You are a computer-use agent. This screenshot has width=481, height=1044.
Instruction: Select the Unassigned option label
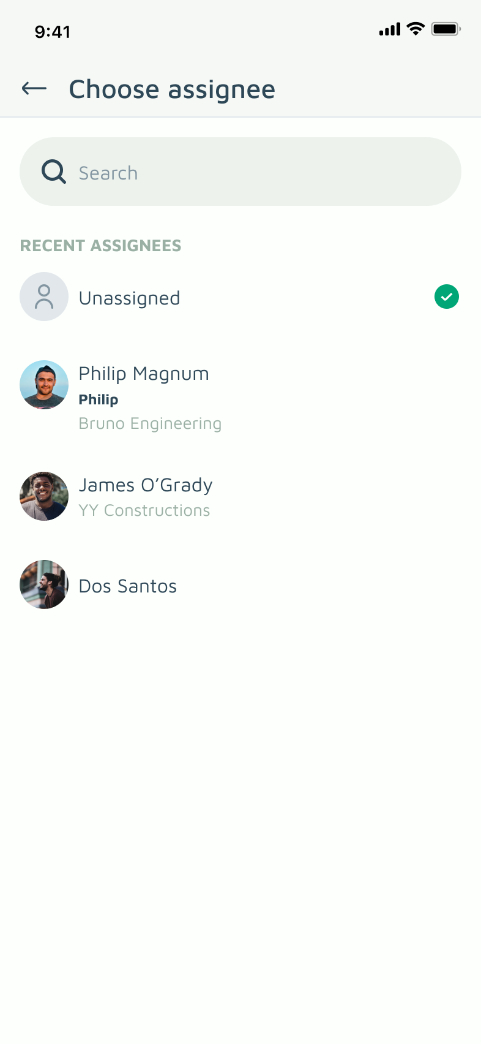coord(130,298)
